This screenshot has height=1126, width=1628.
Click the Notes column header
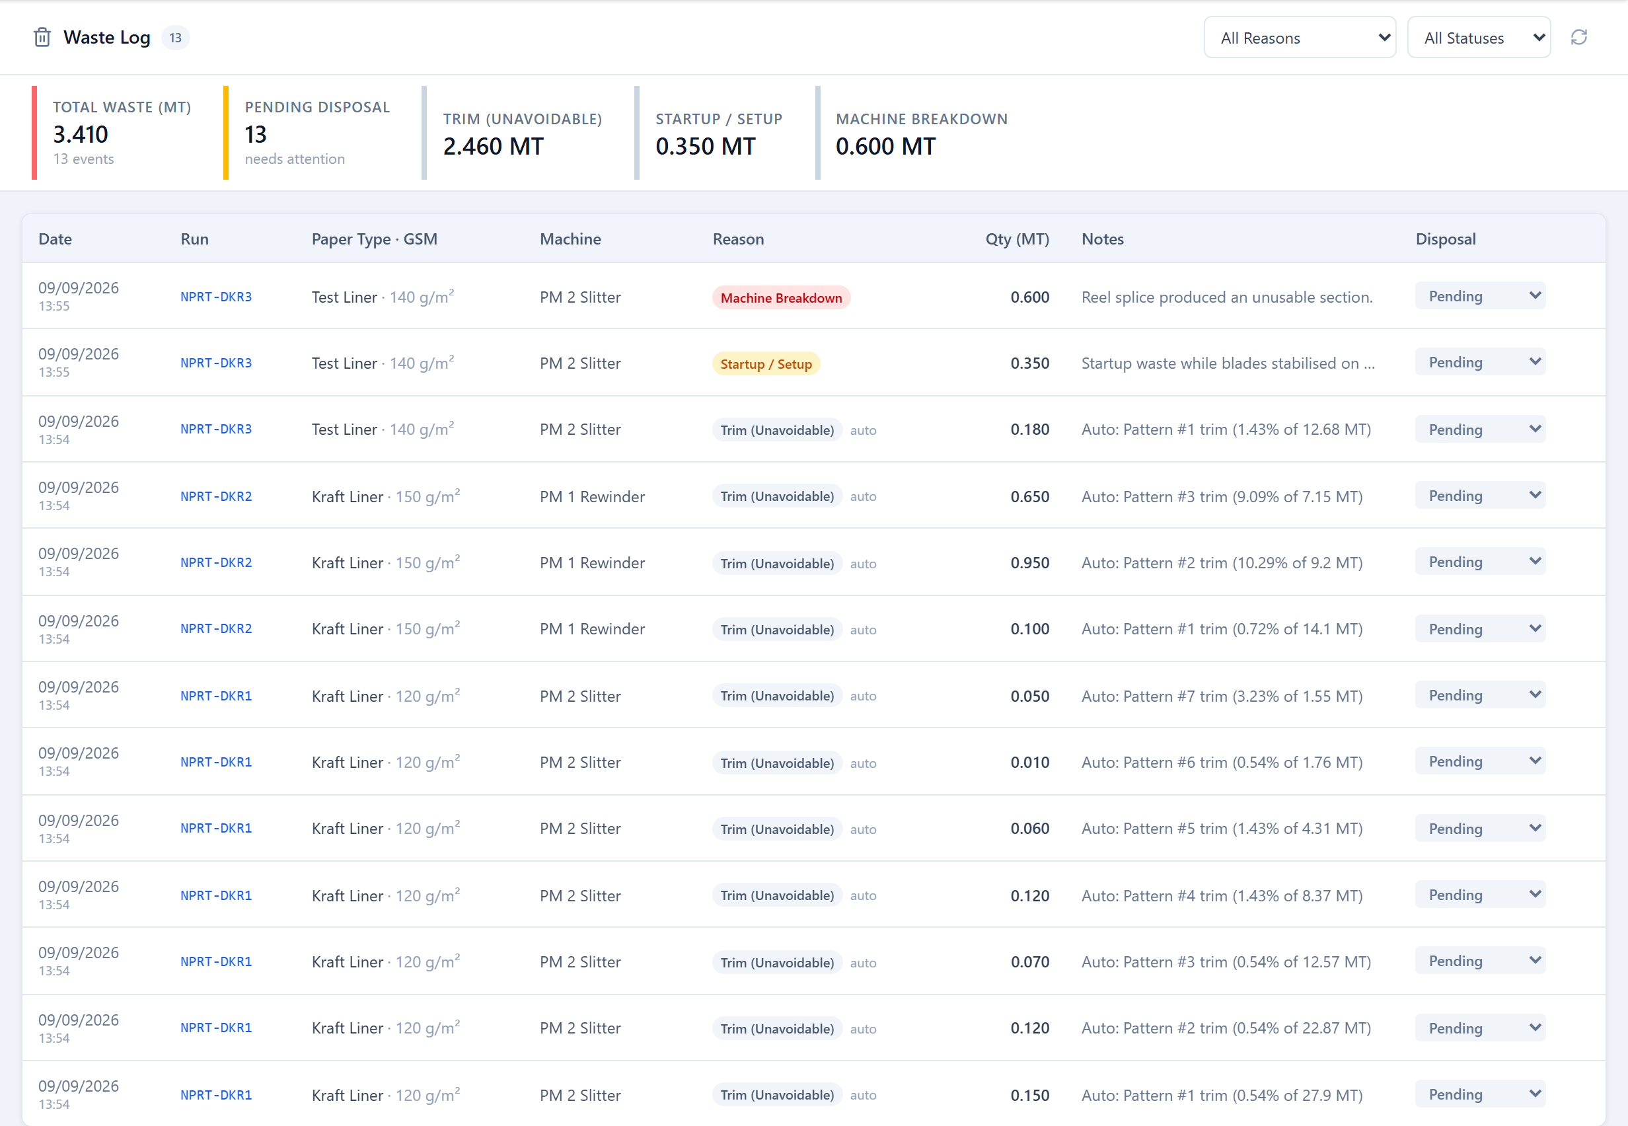(x=1103, y=239)
